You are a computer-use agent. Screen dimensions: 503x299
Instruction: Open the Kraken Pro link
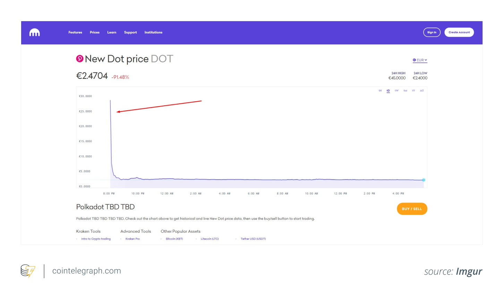[x=133, y=239]
